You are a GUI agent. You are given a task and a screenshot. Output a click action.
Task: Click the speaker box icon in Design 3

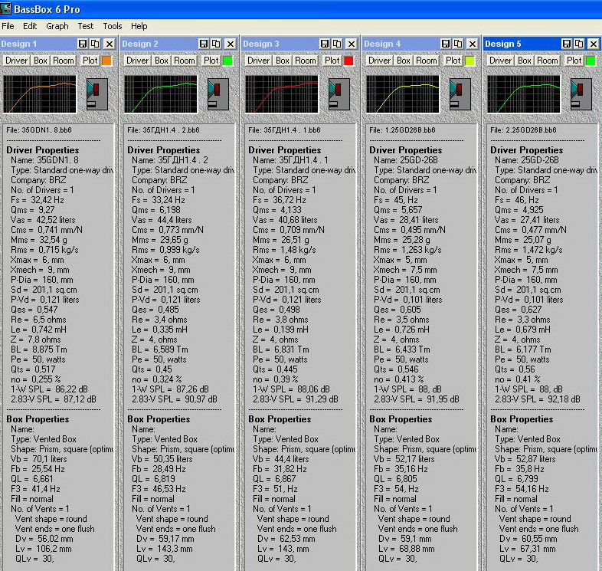tap(339, 94)
